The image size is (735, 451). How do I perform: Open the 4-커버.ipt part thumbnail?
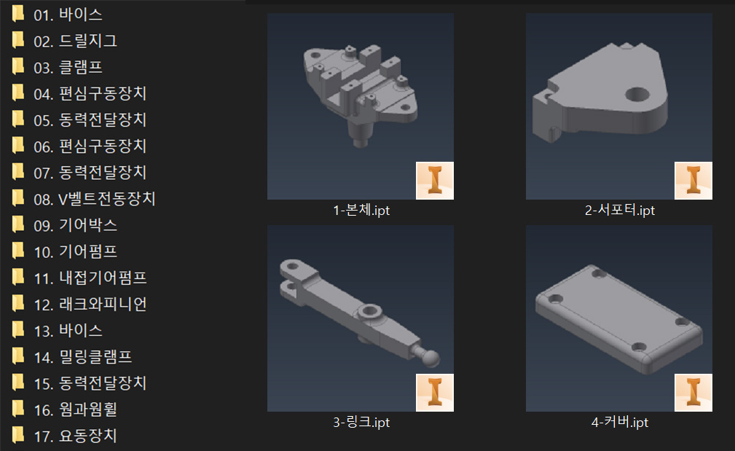pyautogui.click(x=618, y=318)
